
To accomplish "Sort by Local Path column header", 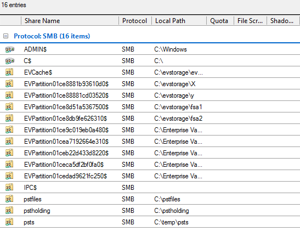I will [x=179, y=21].
